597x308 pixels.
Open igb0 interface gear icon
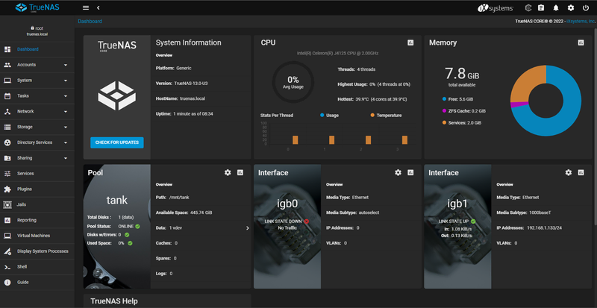[398, 172]
